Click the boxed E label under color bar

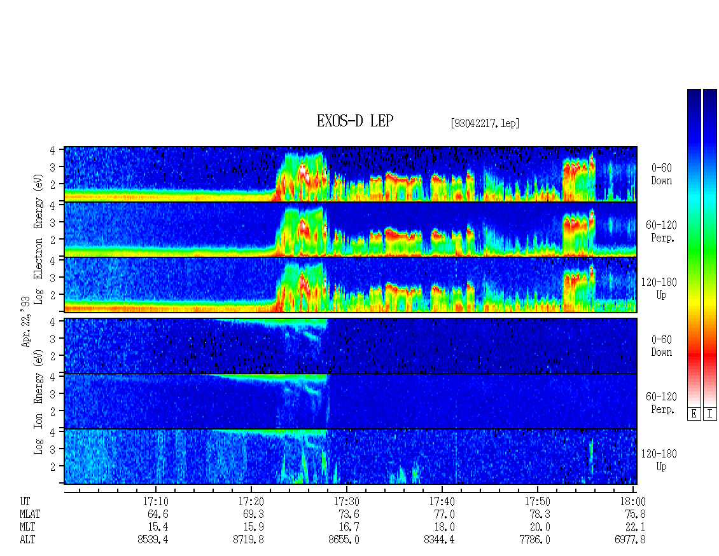[694, 414]
